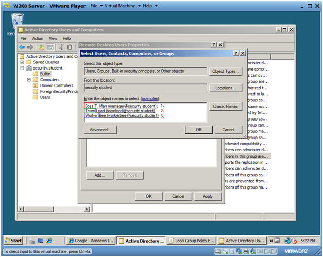323x257 pixels.
Task: Click the network tray icon in Windows taskbar
Action: [287, 241]
